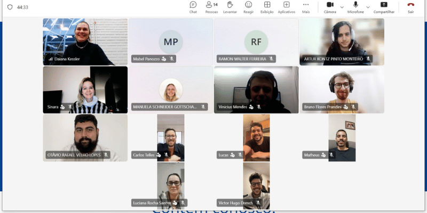Expand the microphone options dropdown arrow

[368, 7]
